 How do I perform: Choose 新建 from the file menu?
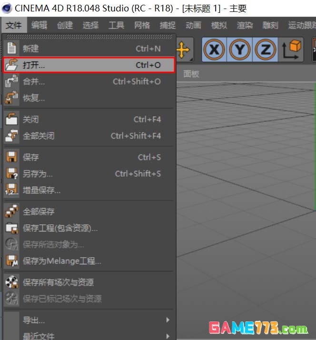89,49
